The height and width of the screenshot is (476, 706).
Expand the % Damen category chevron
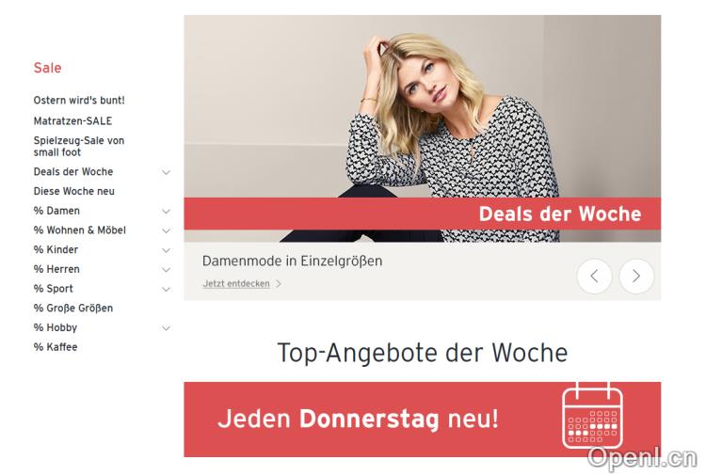[166, 211]
